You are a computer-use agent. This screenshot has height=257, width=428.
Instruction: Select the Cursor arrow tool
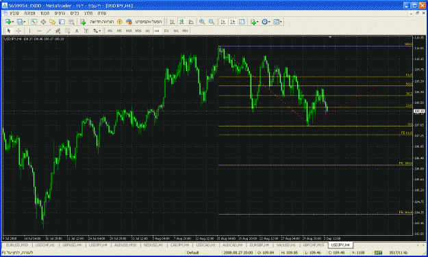coord(9,31)
